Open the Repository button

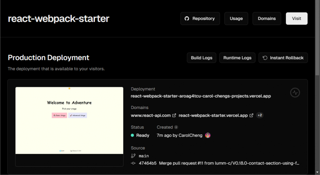tap(200, 18)
